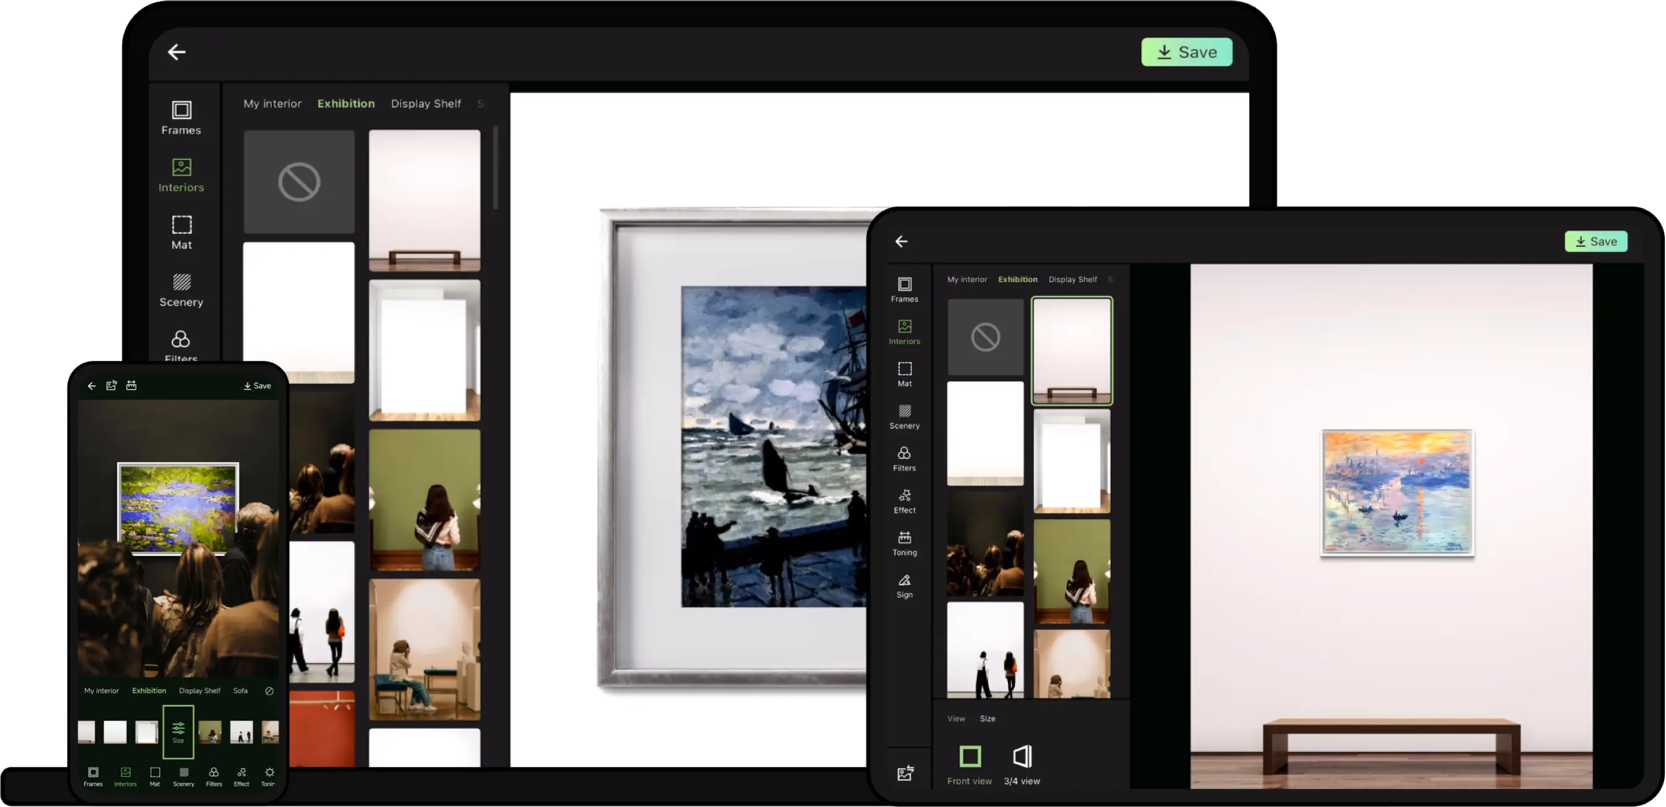Click the replace-image icon at the tablet sidebar bottom

click(906, 773)
